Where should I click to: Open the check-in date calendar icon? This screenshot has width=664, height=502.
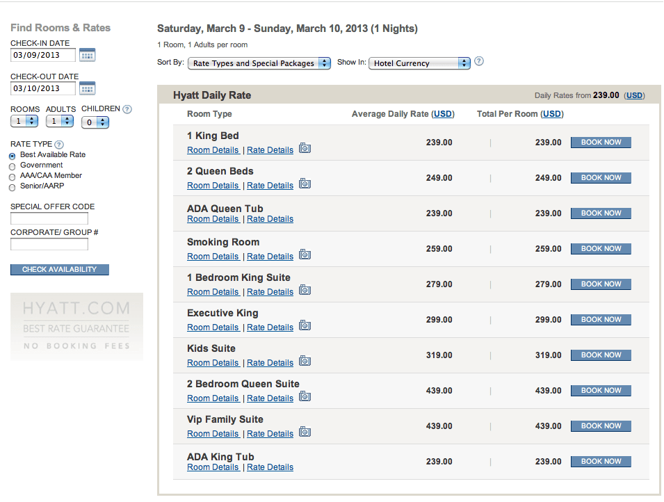click(x=87, y=55)
